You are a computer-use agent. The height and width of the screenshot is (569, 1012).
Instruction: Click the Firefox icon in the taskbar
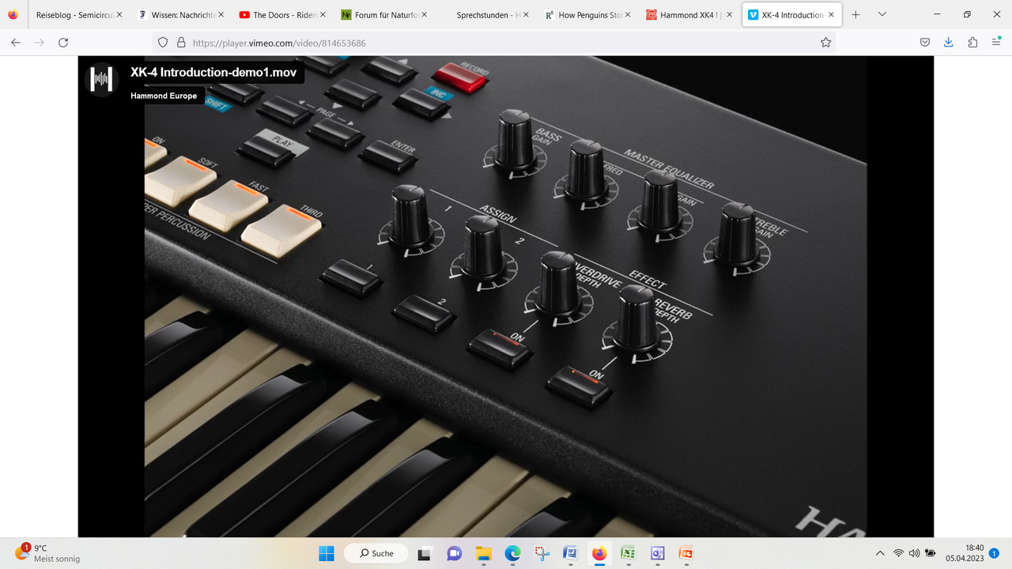pyautogui.click(x=599, y=553)
